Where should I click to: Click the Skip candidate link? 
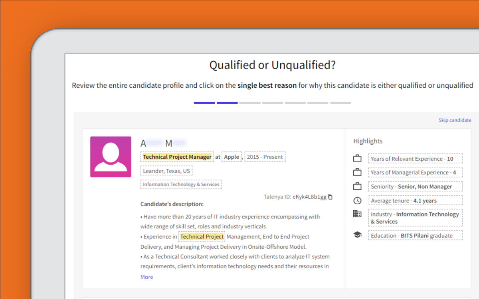[x=455, y=120]
